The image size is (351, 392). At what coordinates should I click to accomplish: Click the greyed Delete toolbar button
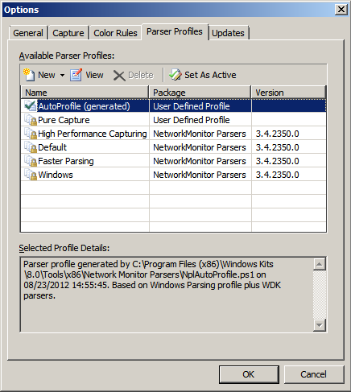133,75
